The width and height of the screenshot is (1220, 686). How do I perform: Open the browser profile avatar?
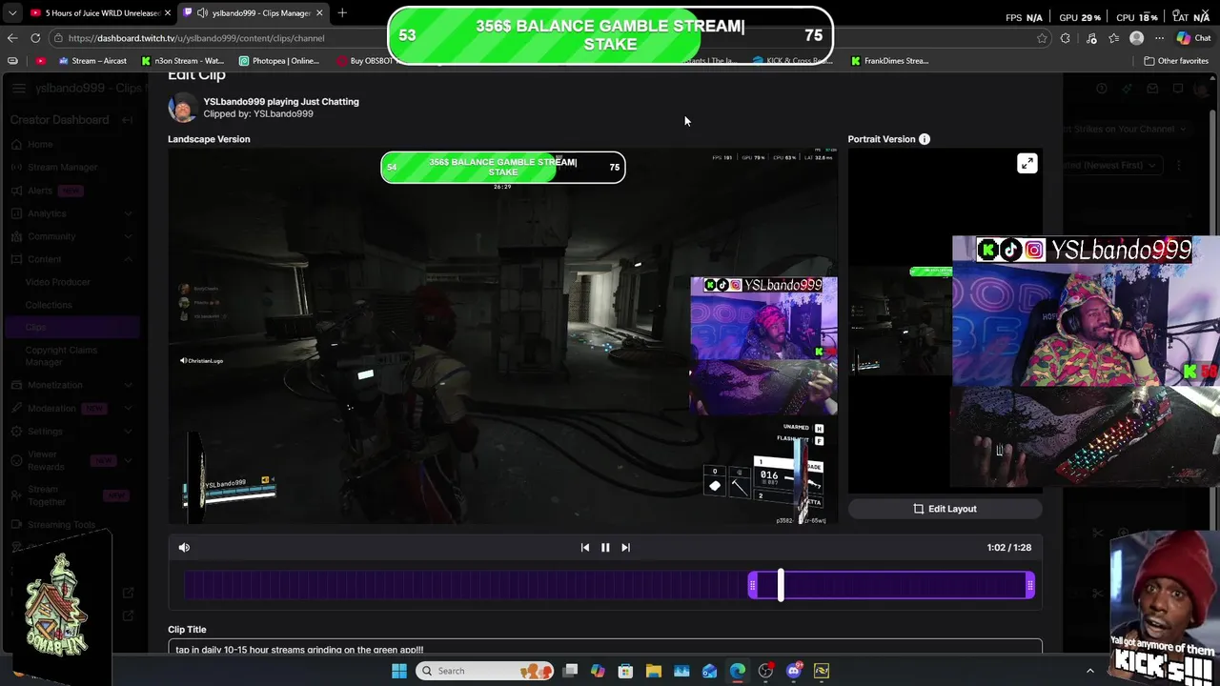pyautogui.click(x=1136, y=38)
